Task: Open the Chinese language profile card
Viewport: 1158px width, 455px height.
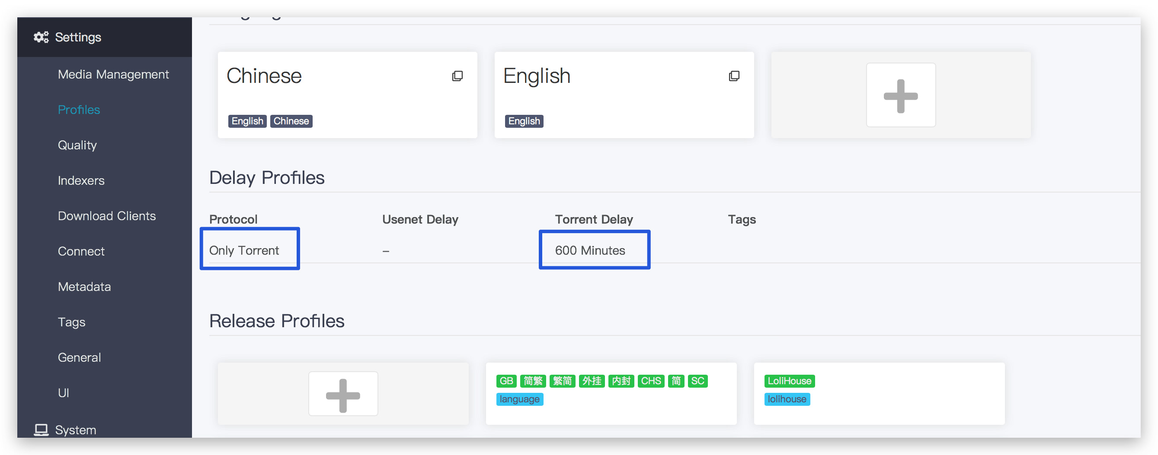Action: [x=347, y=95]
